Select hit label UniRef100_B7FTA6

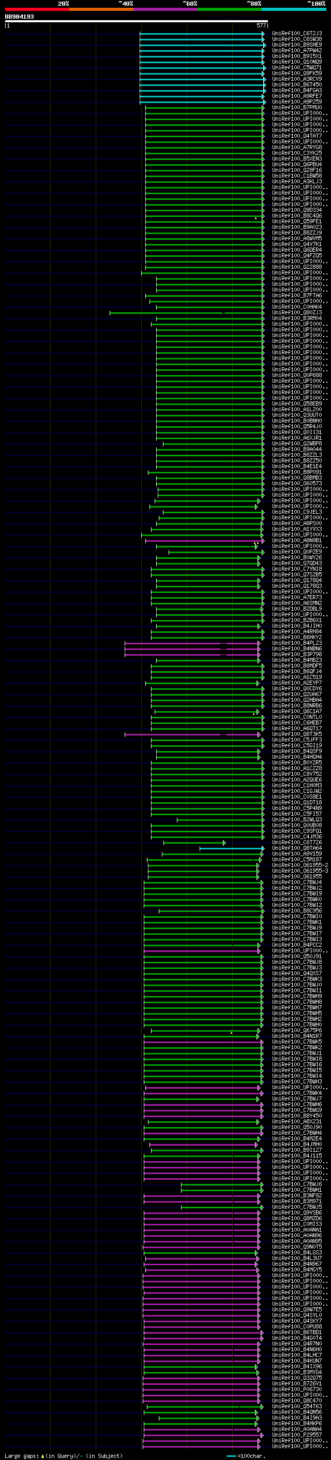tap(297, 296)
